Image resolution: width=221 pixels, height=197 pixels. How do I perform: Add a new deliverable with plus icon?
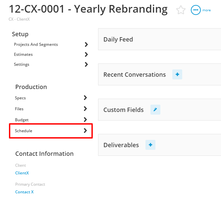(x=150, y=145)
